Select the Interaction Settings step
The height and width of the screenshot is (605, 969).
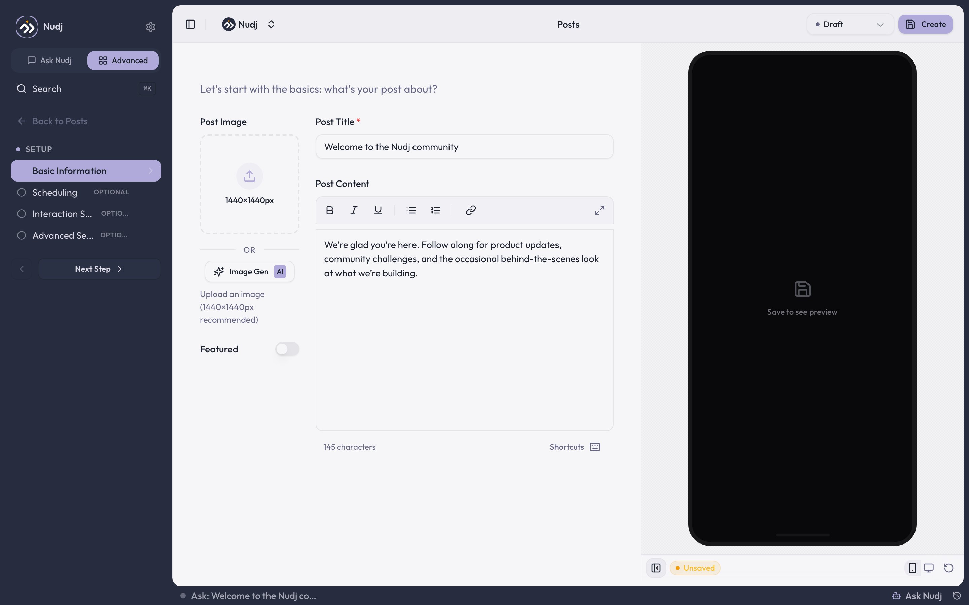86,214
